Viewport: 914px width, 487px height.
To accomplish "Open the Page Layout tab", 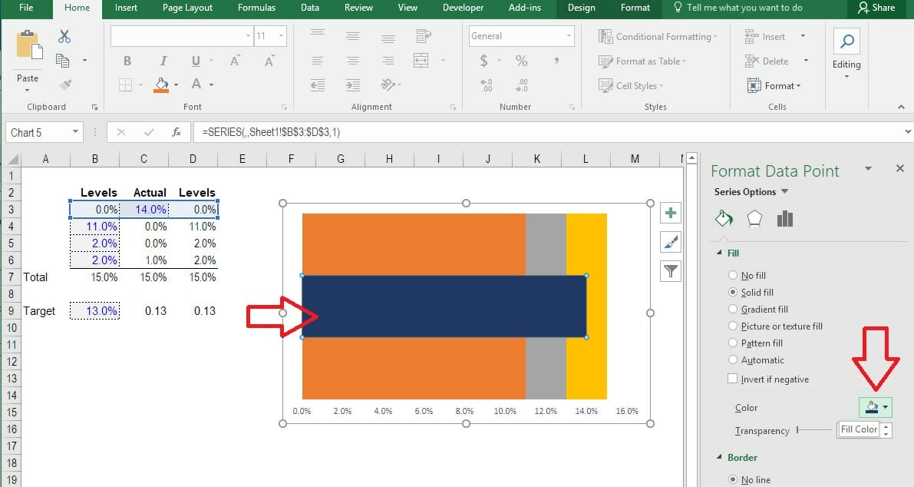I will coord(187,8).
